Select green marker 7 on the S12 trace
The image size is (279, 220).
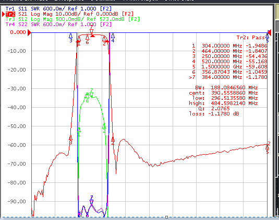point(91,95)
